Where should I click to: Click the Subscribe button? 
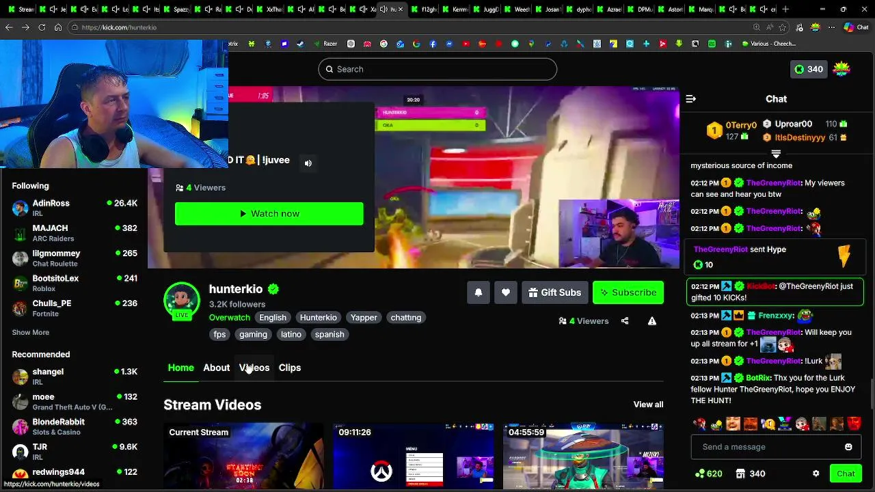point(628,292)
